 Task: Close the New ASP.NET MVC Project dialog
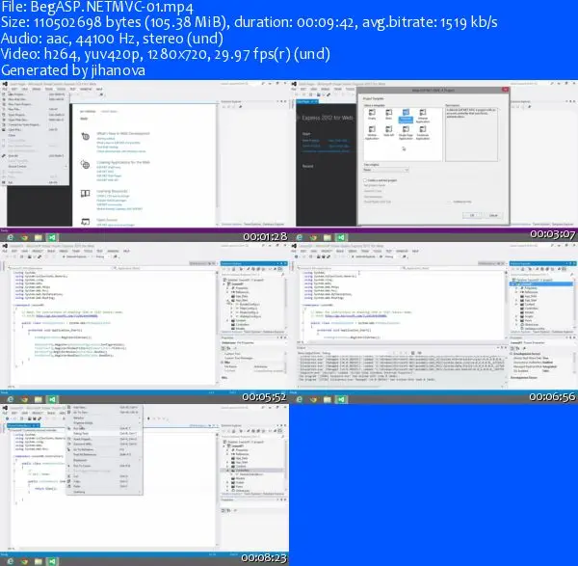click(x=505, y=90)
